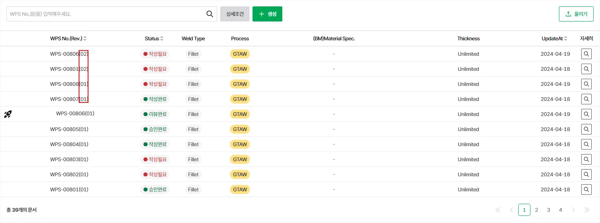Screen dimensions: 600x223
Task: Sort table by WPS No.(Rev.) column
Action: click(85, 38)
